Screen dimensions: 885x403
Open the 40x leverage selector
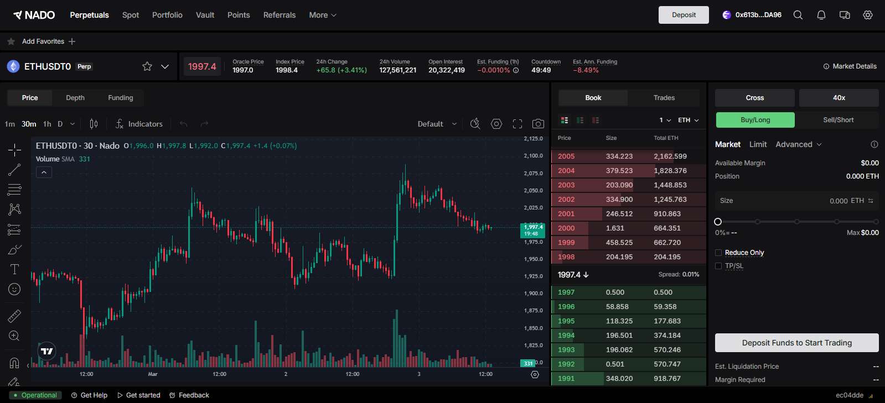pos(839,98)
